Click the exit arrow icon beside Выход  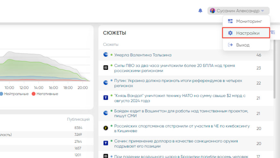(x=230, y=45)
